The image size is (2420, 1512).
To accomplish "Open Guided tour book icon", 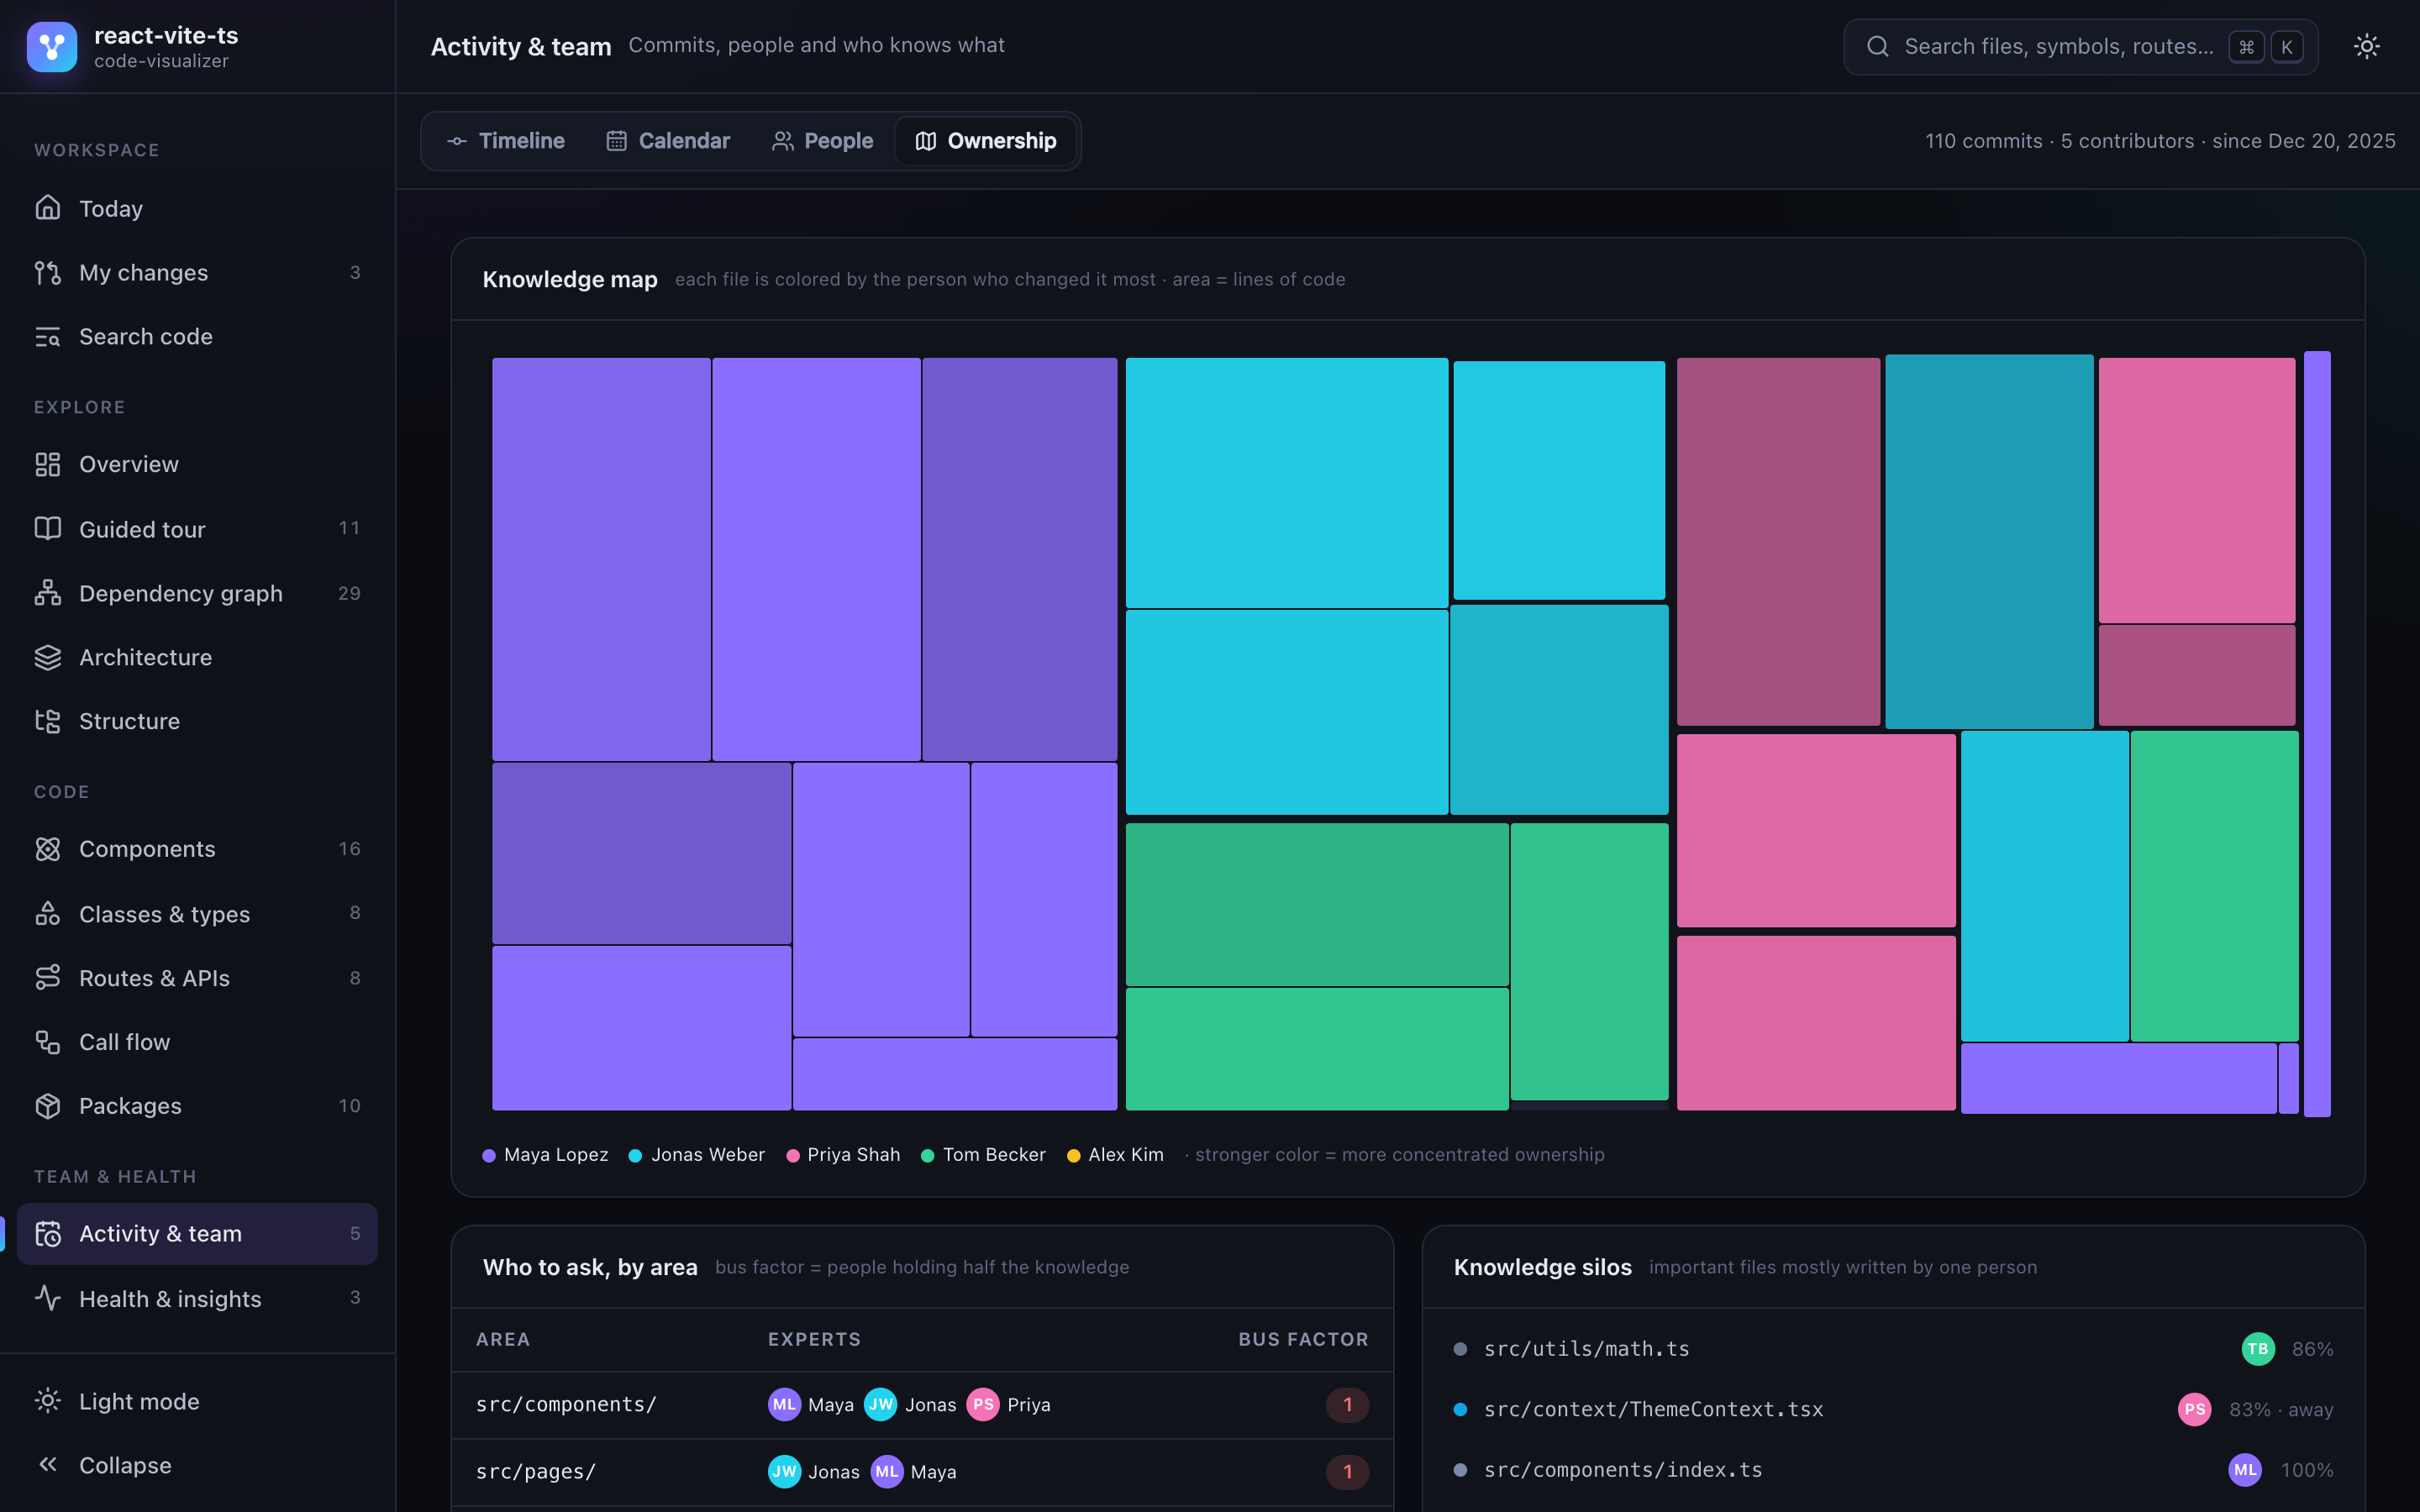I will pyautogui.click(x=48, y=528).
